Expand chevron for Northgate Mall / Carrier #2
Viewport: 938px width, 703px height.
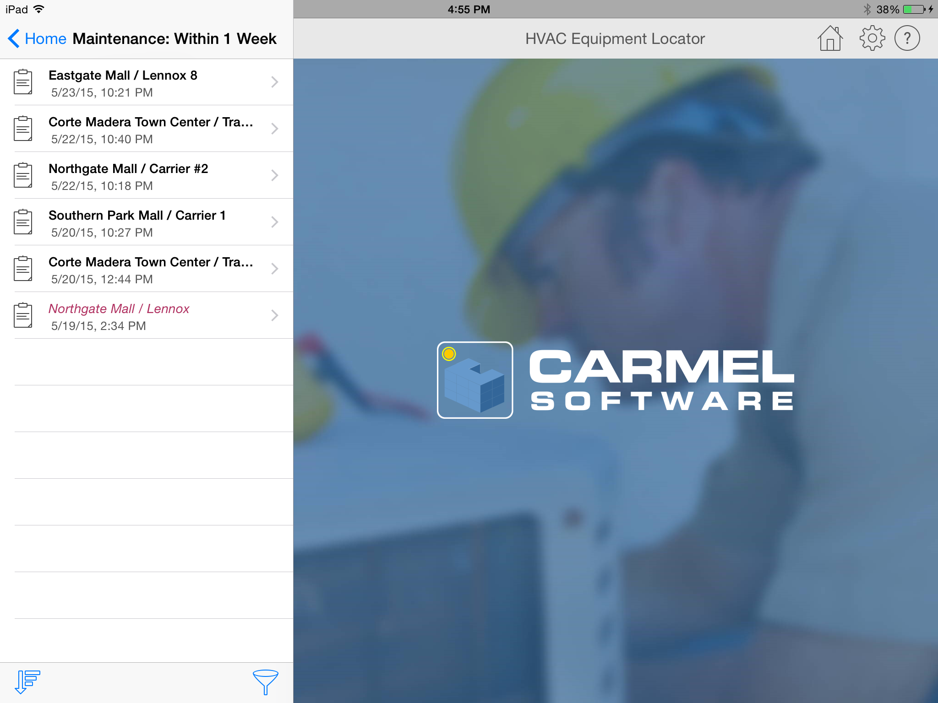pyautogui.click(x=275, y=175)
